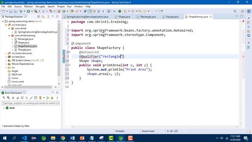Collapse the com.shristi.training package

click(x=9, y=35)
